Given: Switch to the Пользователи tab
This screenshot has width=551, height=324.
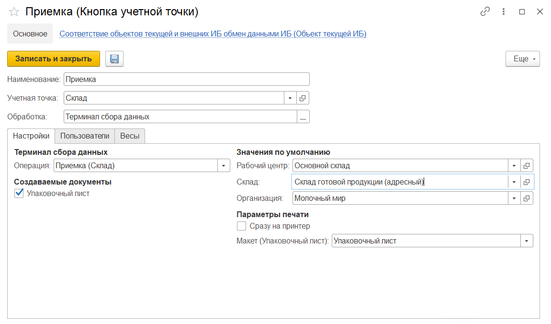Looking at the screenshot, I should 85,136.
